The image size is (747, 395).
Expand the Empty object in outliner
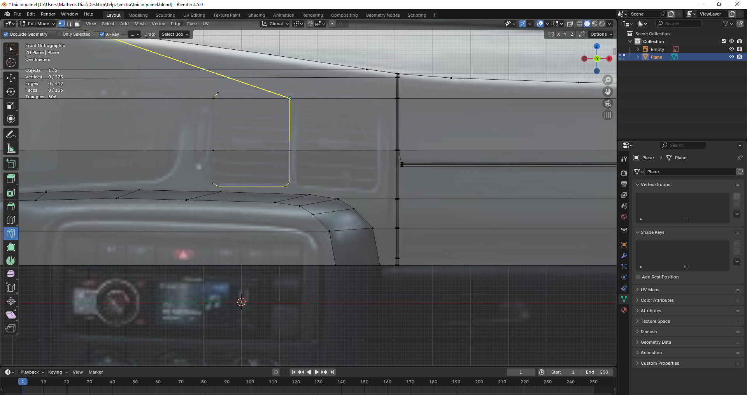tap(638, 49)
